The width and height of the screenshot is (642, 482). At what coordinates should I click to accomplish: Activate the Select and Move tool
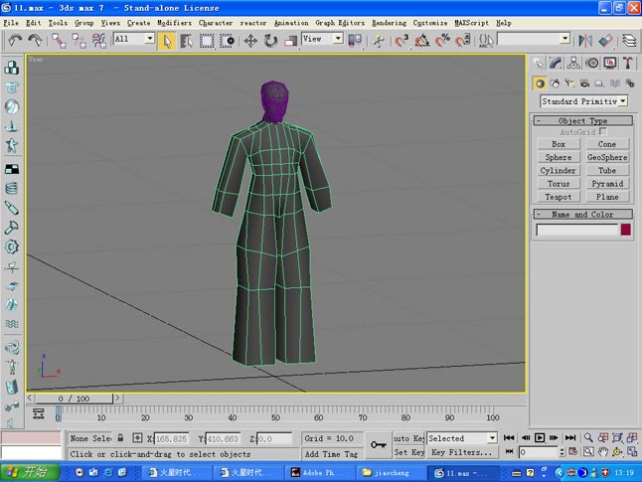[250, 41]
